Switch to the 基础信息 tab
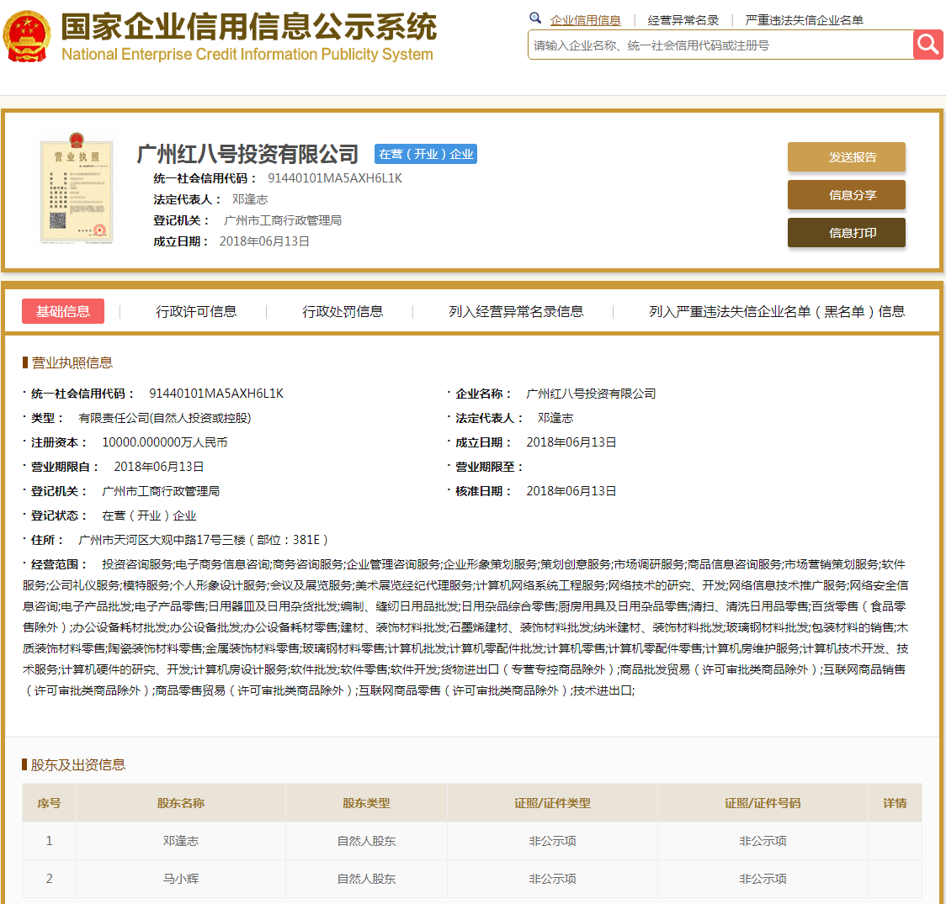 coord(63,310)
